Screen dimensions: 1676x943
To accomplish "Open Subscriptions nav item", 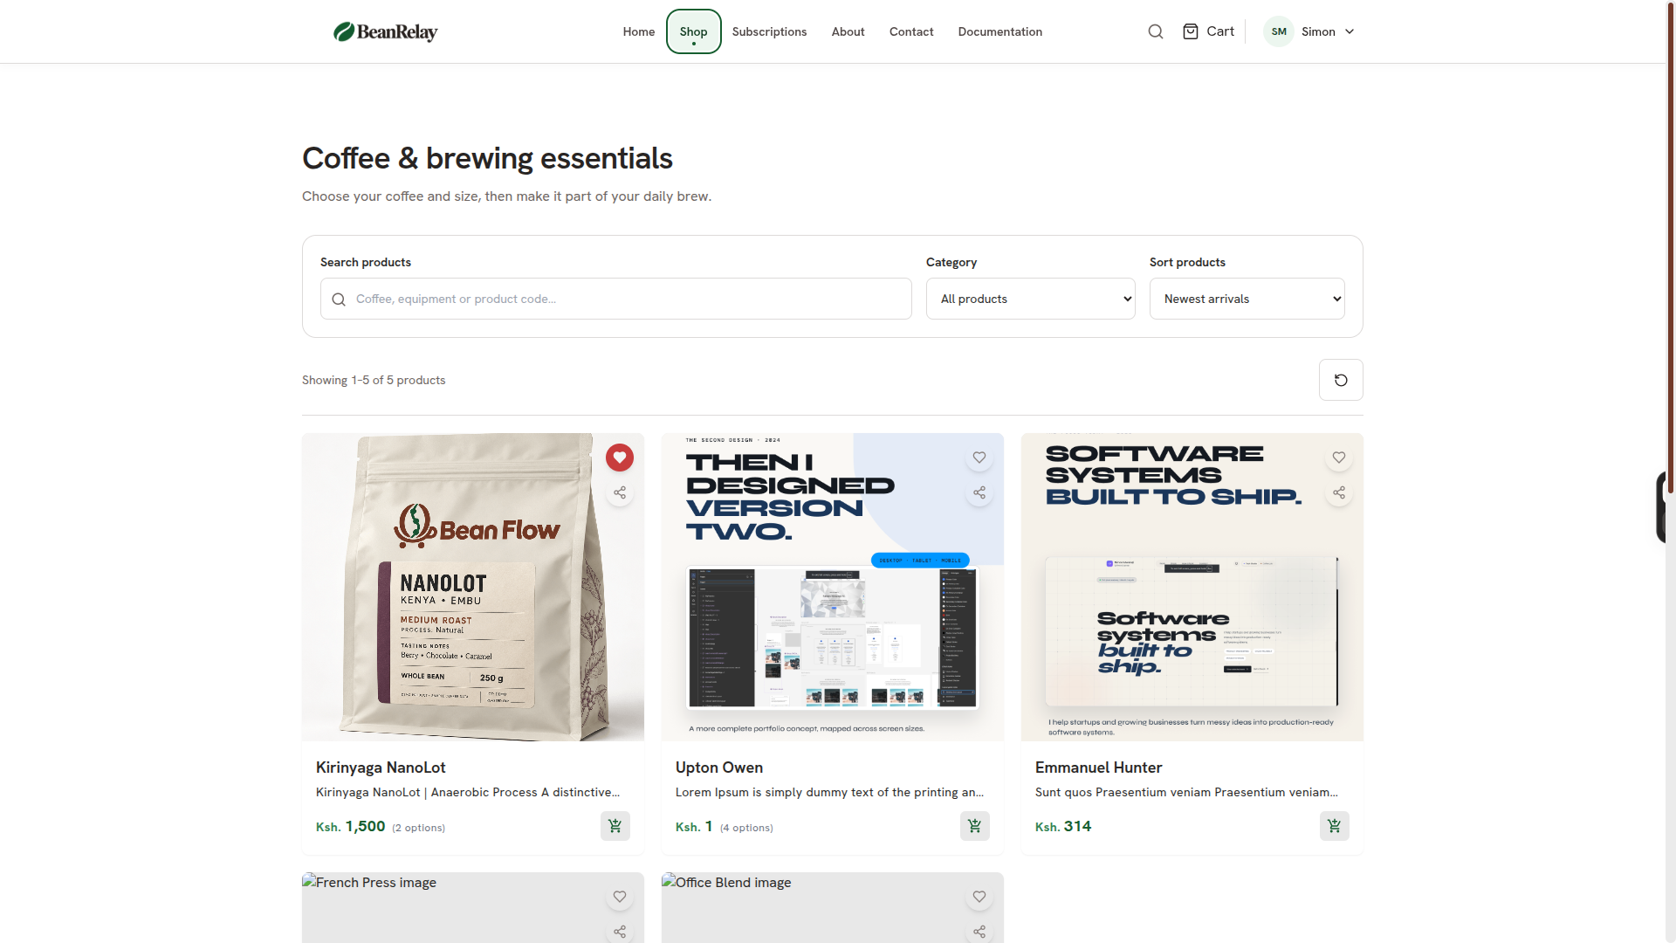I will 770,31.
